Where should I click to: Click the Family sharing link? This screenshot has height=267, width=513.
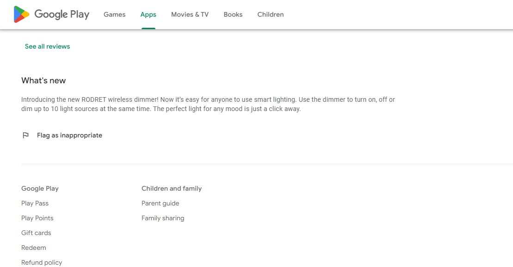point(163,218)
